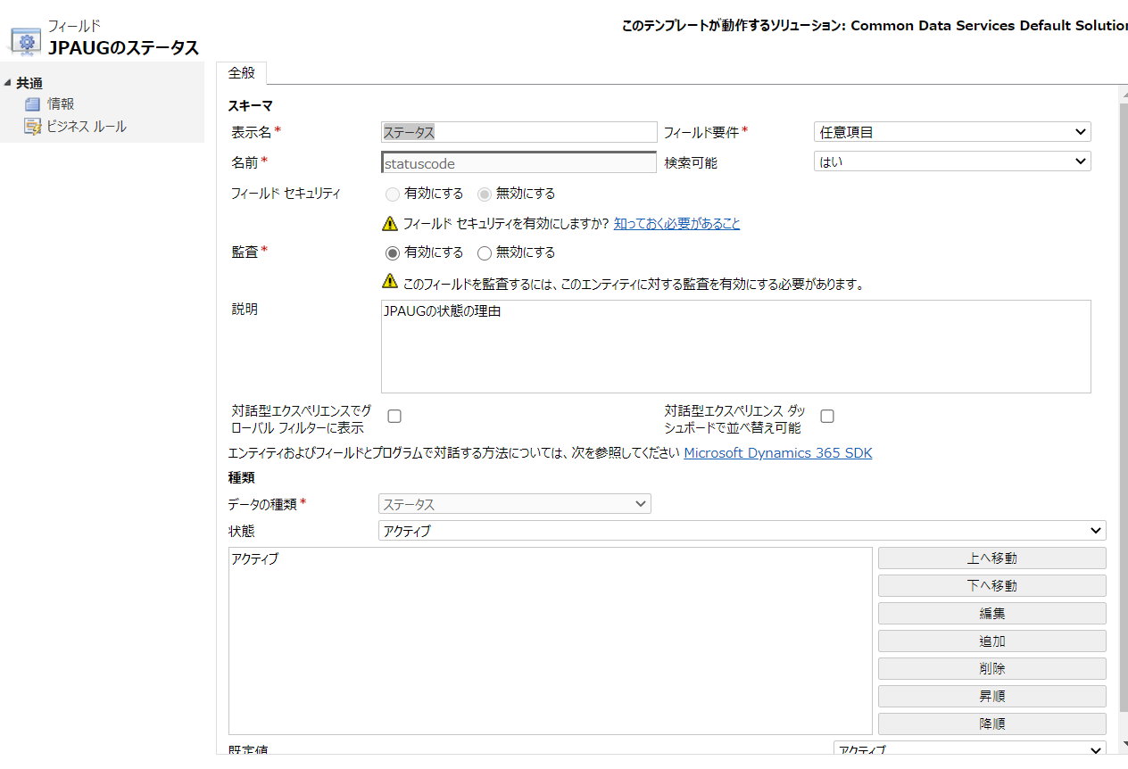The height and width of the screenshot is (769, 1128).
Task: Check グローバル フィルターに表示 checkbox
Action: [394, 416]
